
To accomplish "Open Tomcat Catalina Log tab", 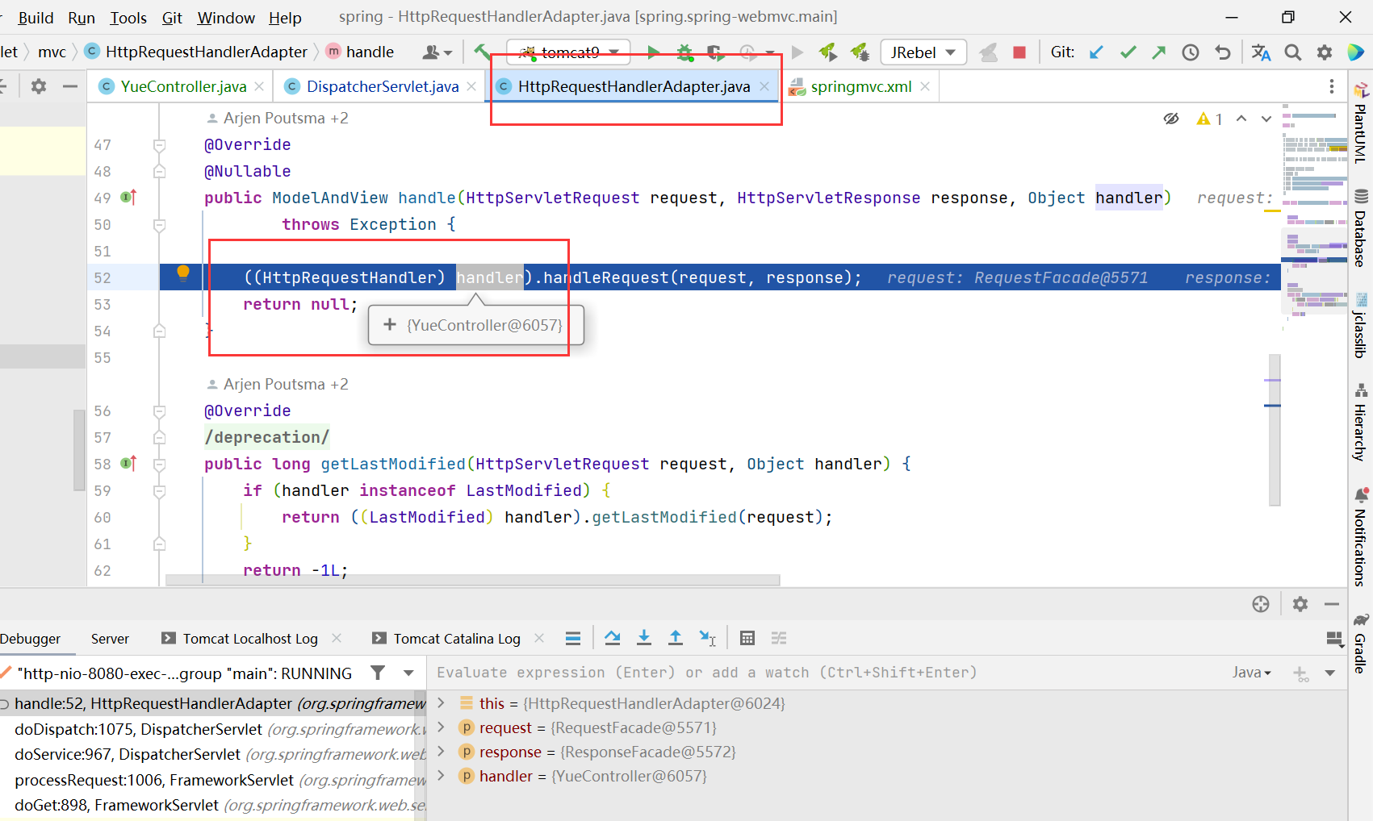I will (456, 638).
